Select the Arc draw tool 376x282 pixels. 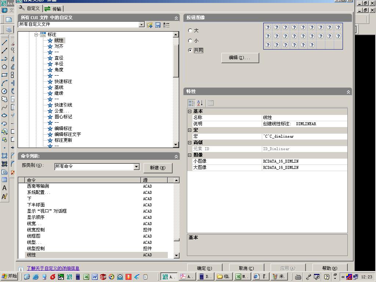[x=4, y=83]
